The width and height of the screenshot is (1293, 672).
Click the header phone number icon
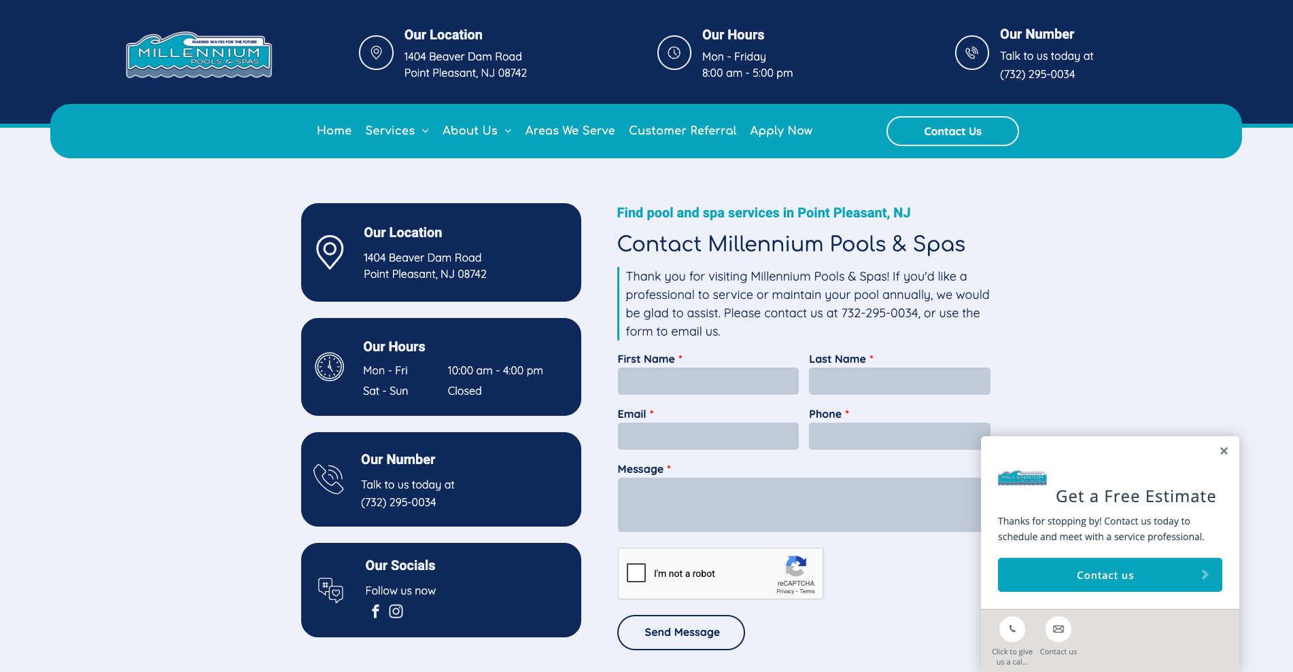click(971, 52)
